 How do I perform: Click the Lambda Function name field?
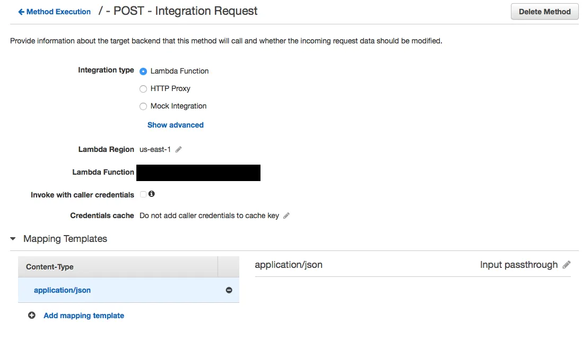click(198, 173)
